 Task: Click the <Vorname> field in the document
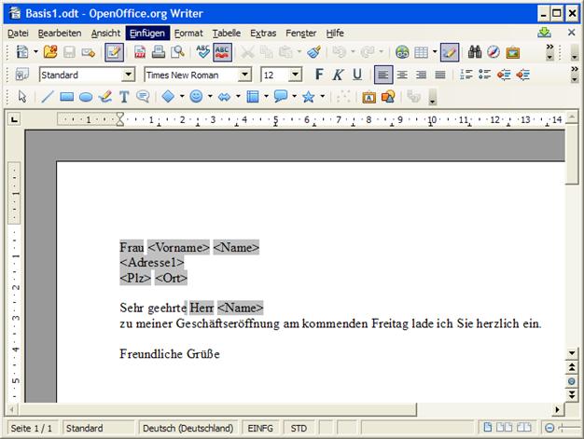point(178,248)
